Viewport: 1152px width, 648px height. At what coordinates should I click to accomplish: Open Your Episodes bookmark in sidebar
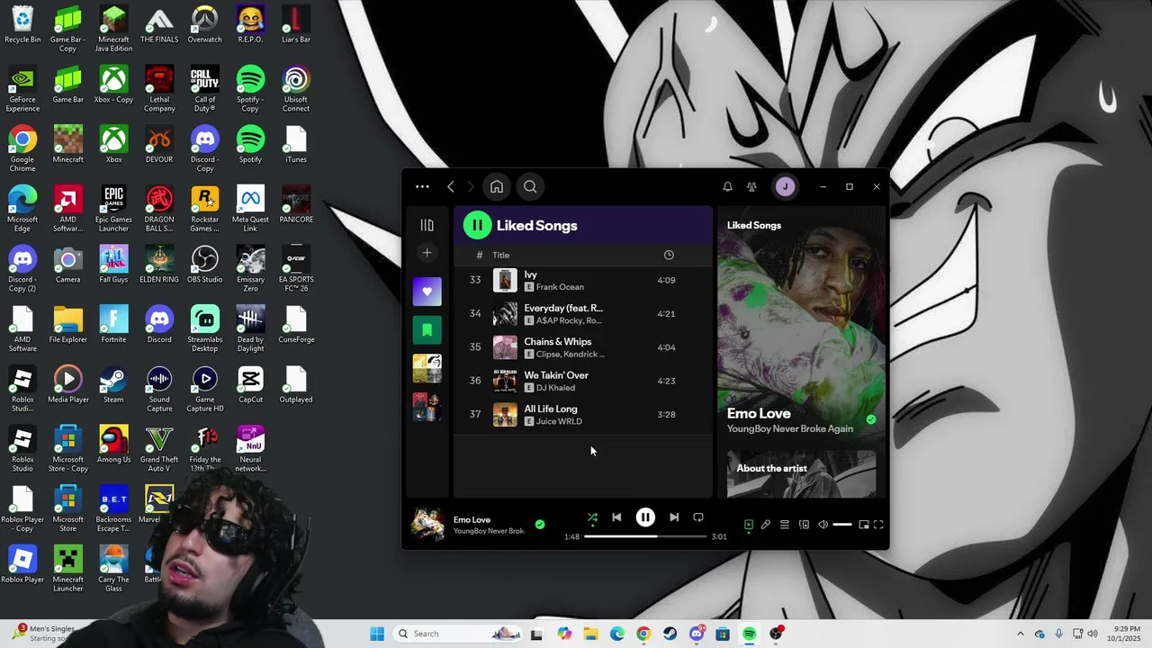point(427,330)
